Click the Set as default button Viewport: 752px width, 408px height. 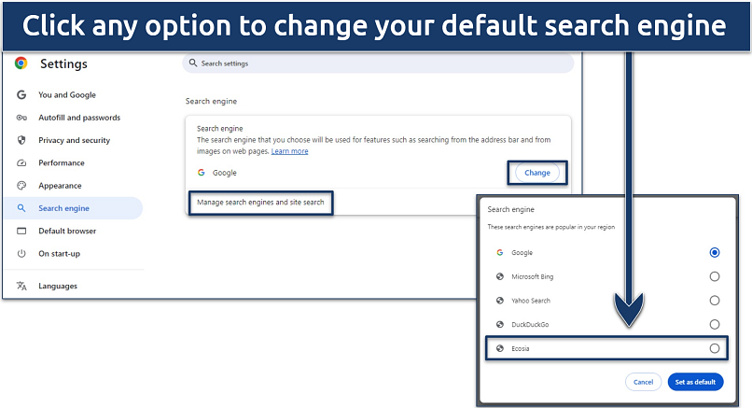695,382
